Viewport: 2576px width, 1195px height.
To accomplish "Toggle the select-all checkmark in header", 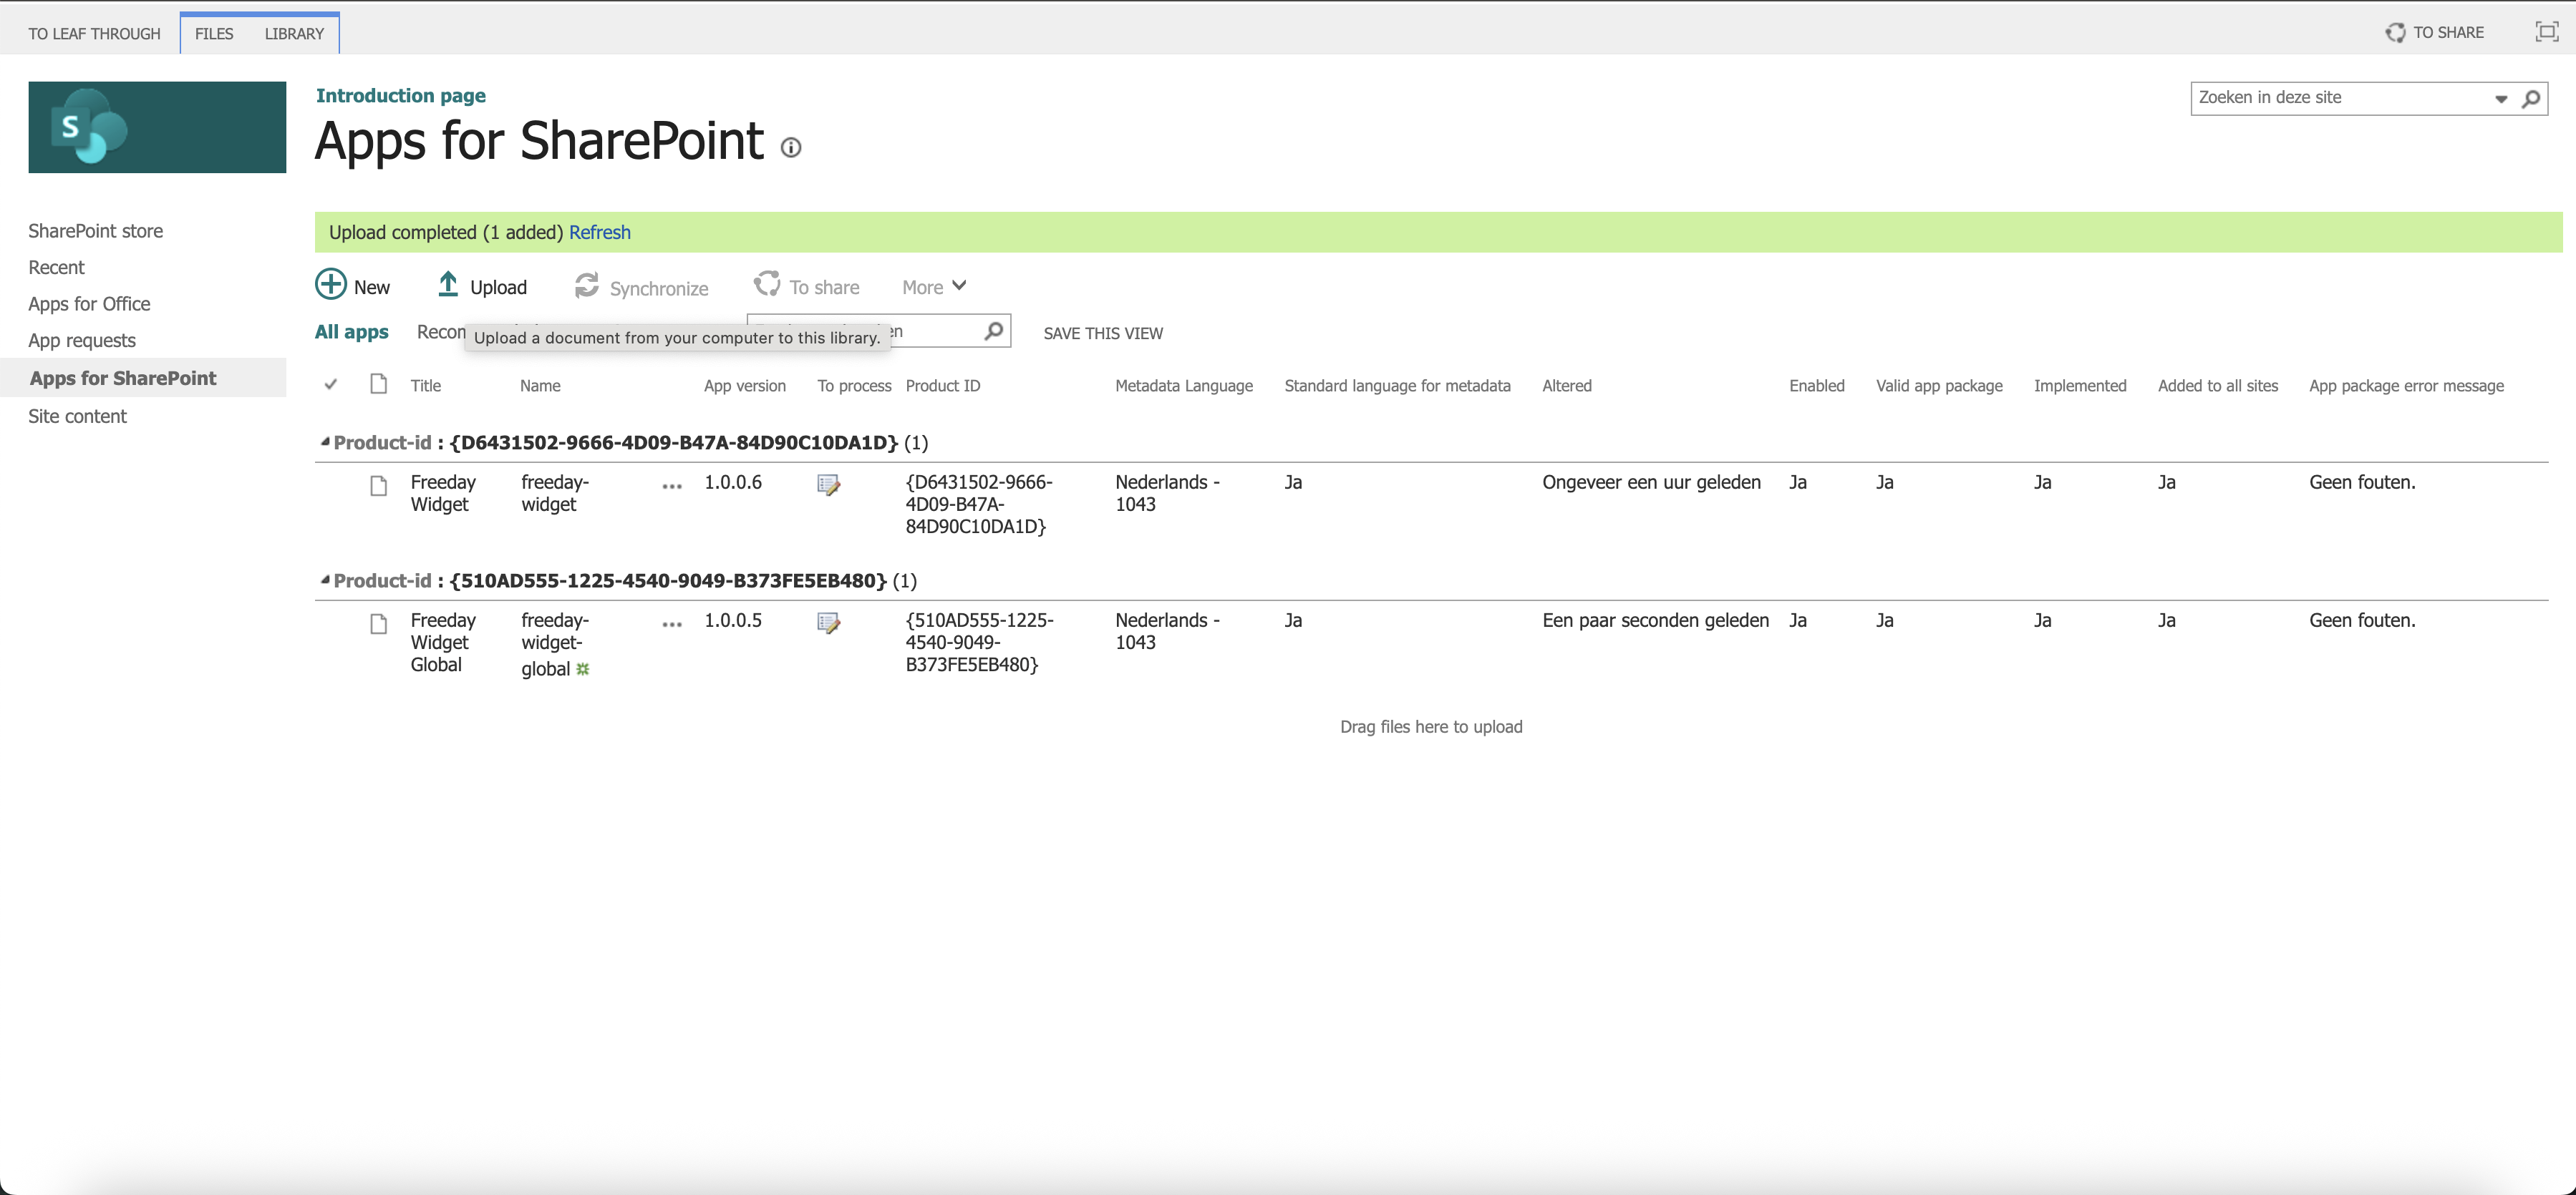I will 331,384.
